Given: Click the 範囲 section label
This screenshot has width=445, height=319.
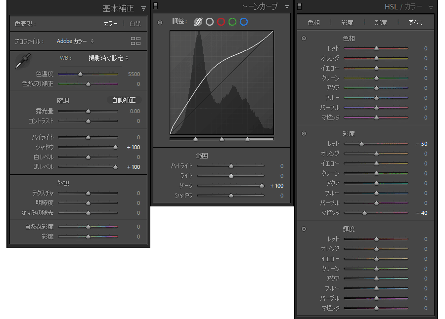Looking at the screenshot, I should pos(202,156).
